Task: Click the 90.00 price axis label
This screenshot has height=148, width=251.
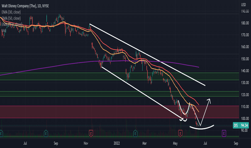Action: 245,131
